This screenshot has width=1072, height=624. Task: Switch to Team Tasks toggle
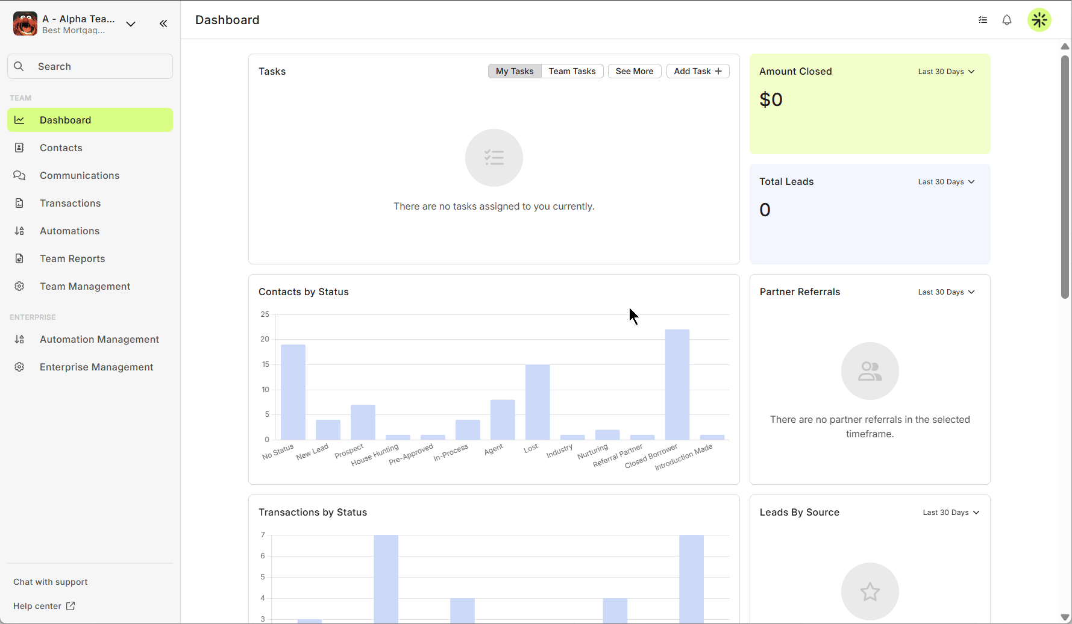click(572, 71)
